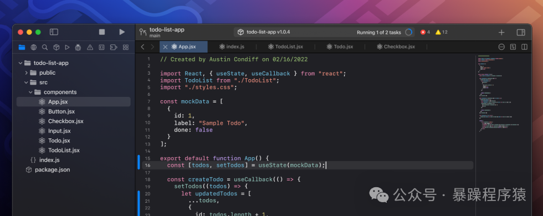Open the search navigator magnifier icon
Image resolution: width=543 pixels, height=216 pixels.
[45, 48]
